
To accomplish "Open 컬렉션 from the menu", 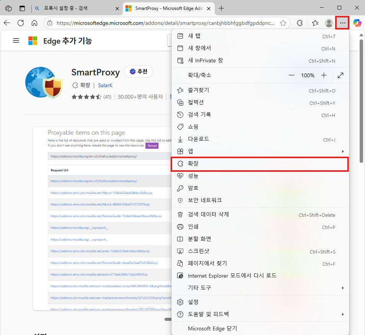I will pos(260,102).
